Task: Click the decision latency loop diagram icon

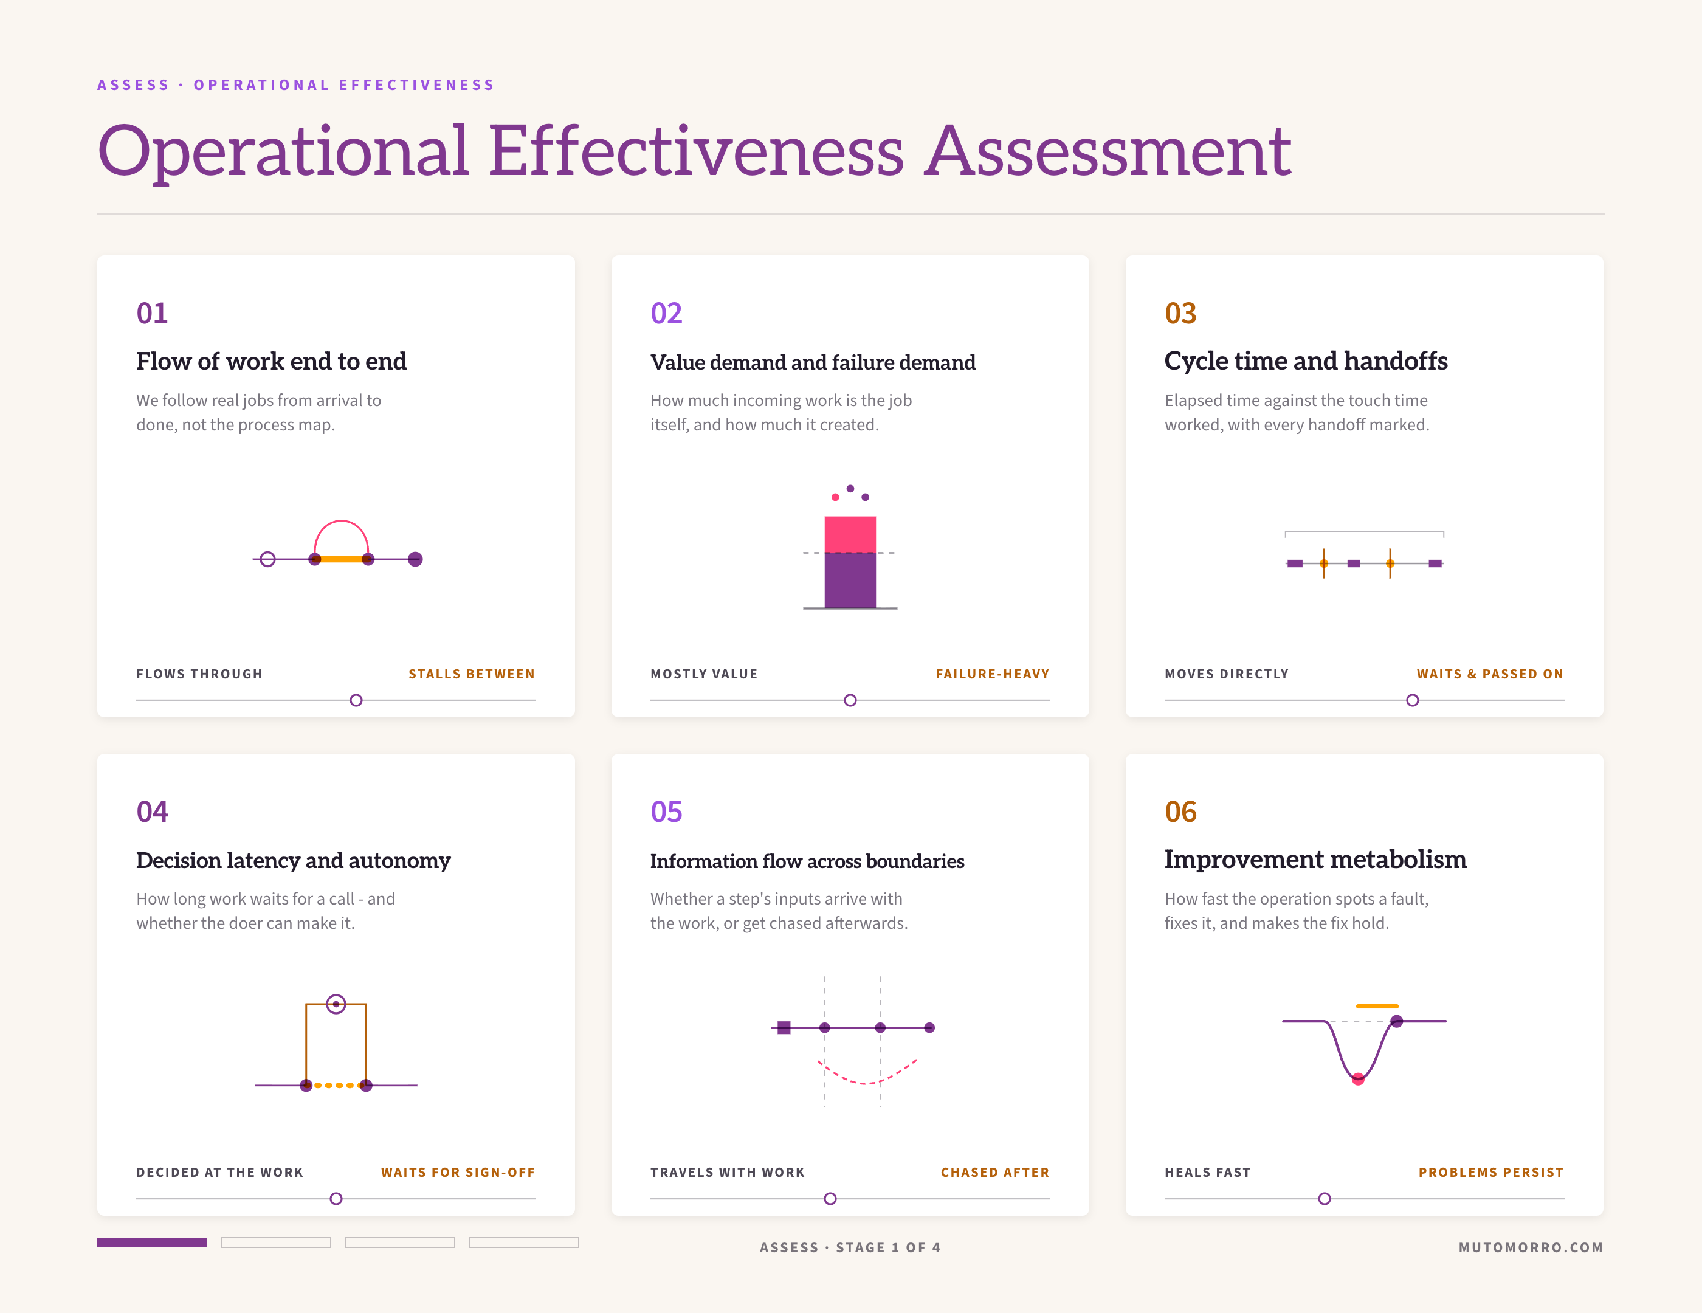Action: (336, 1043)
